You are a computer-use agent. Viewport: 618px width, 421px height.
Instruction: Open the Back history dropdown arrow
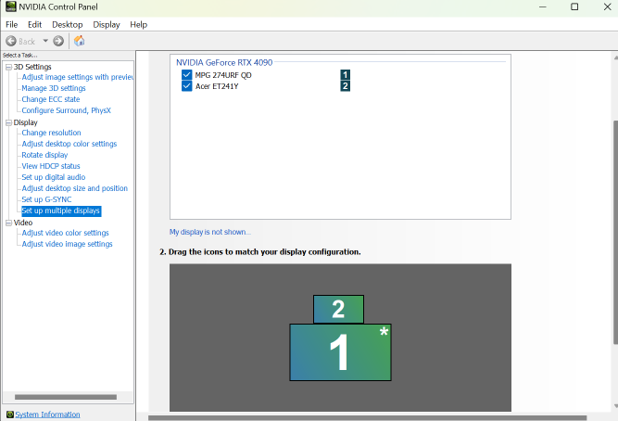(44, 41)
